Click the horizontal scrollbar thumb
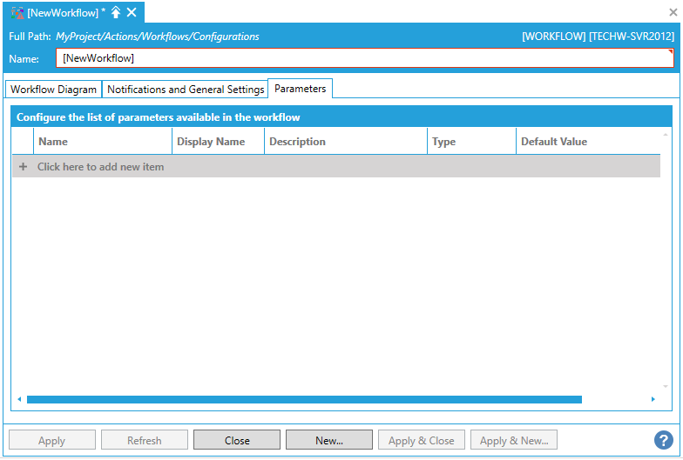The image size is (683, 460). coord(304,399)
